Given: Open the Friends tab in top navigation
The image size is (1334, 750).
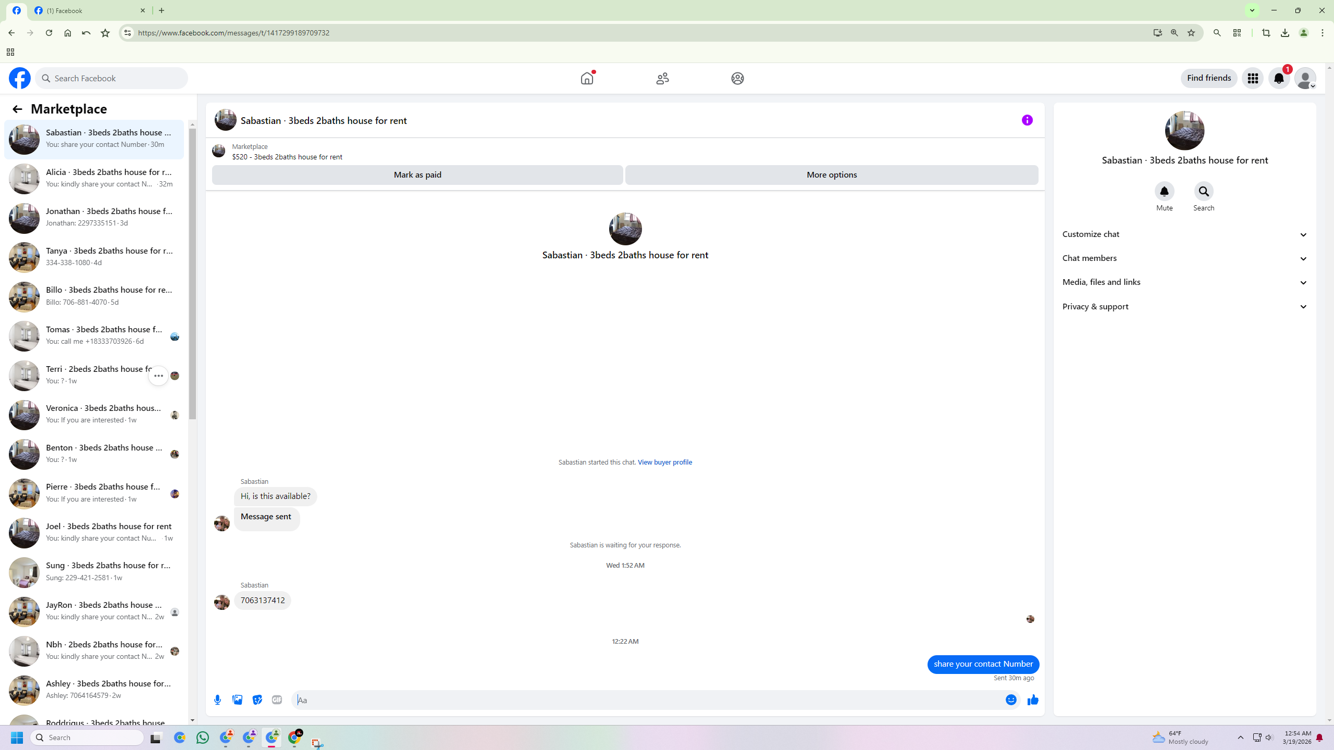Looking at the screenshot, I should 662,78.
